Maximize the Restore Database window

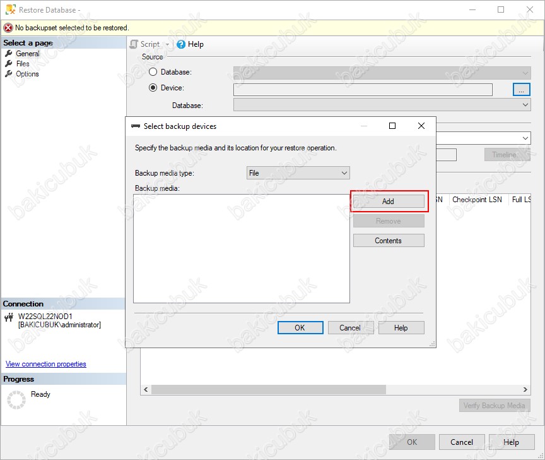coord(501,9)
